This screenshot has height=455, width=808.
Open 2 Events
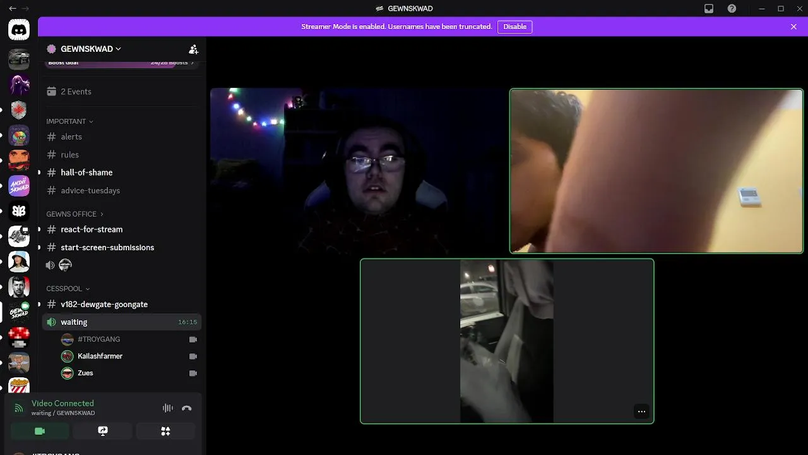[x=122, y=92]
